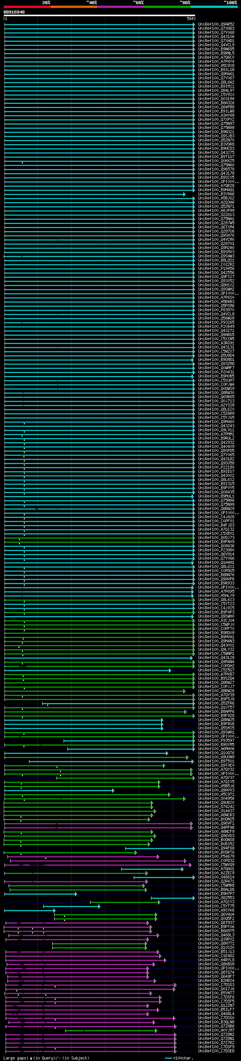Image resolution: width=241 pixels, height=1061 pixels.
Task: Open the UniRef100_B9H7P7 hit label
Action: point(216,894)
